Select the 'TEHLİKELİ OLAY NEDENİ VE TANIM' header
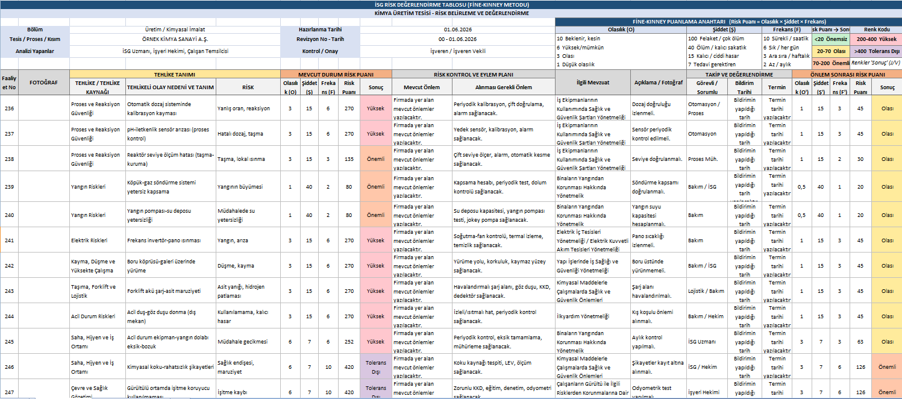The height and width of the screenshot is (399, 902). (171, 87)
